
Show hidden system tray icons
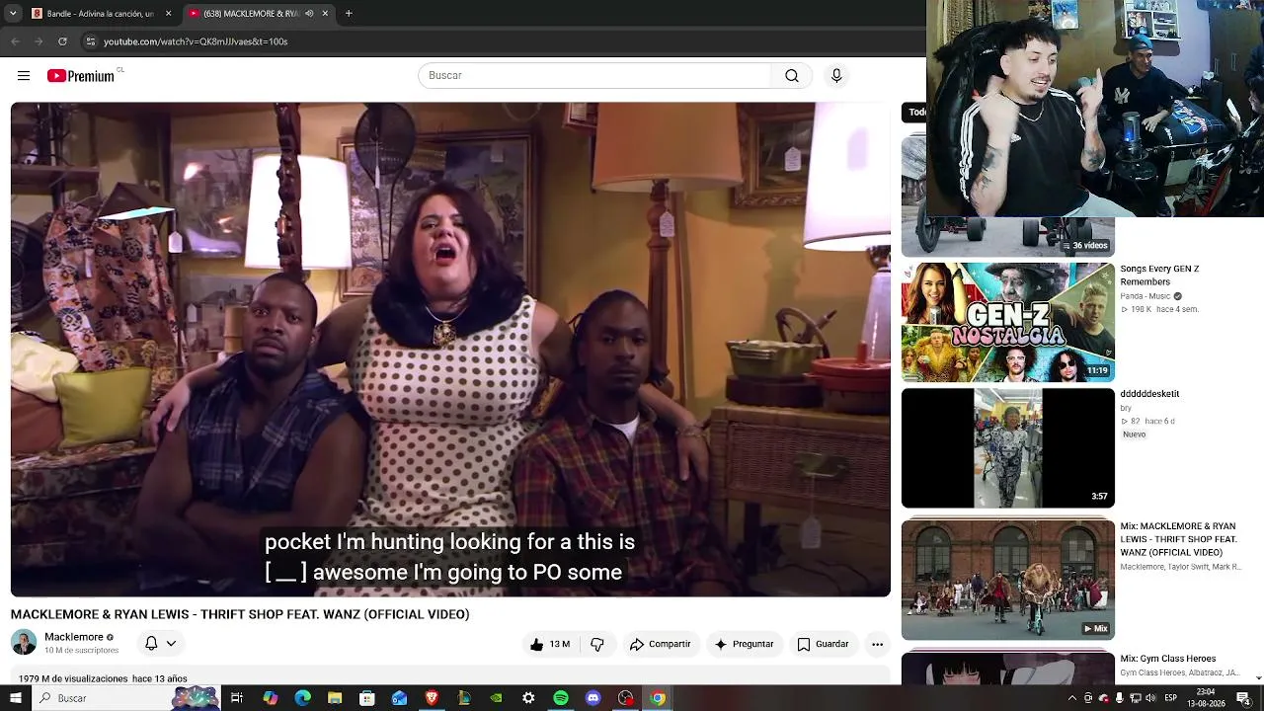[x=1072, y=698]
